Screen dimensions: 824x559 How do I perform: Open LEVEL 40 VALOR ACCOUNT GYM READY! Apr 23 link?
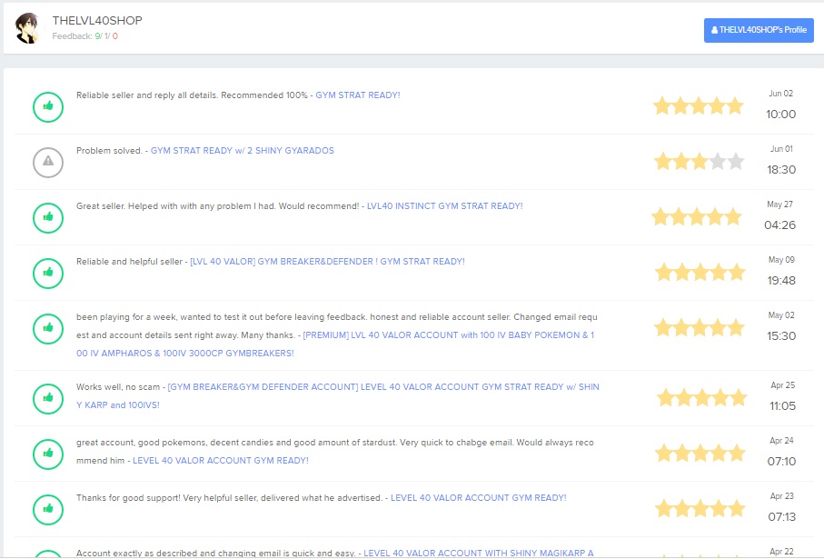(479, 498)
